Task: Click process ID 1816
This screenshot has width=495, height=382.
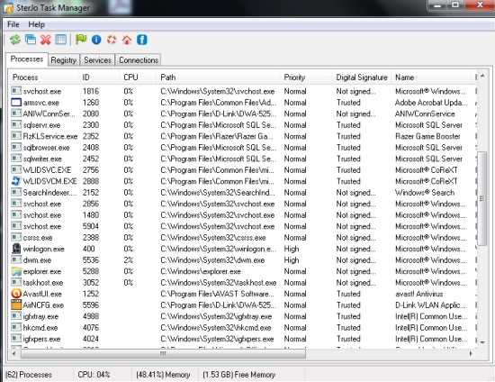Action: [91, 91]
